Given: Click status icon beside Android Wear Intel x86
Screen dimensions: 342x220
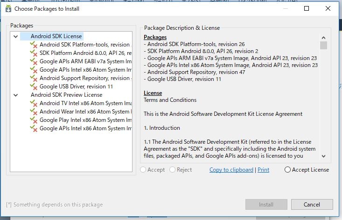Looking at the screenshot, I should coord(34,112).
